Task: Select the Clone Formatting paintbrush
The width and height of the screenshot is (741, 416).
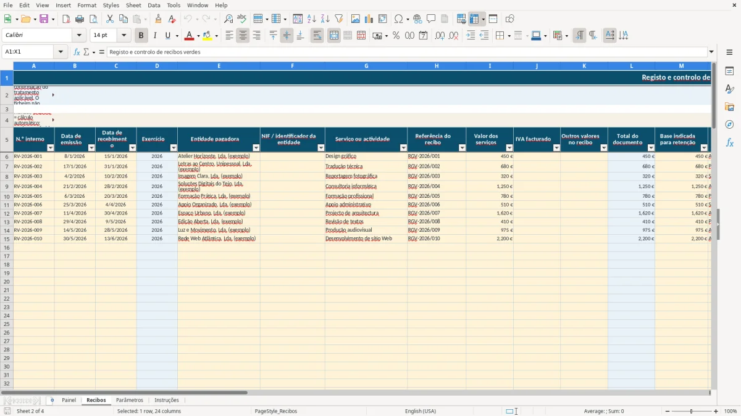Action: [159, 19]
